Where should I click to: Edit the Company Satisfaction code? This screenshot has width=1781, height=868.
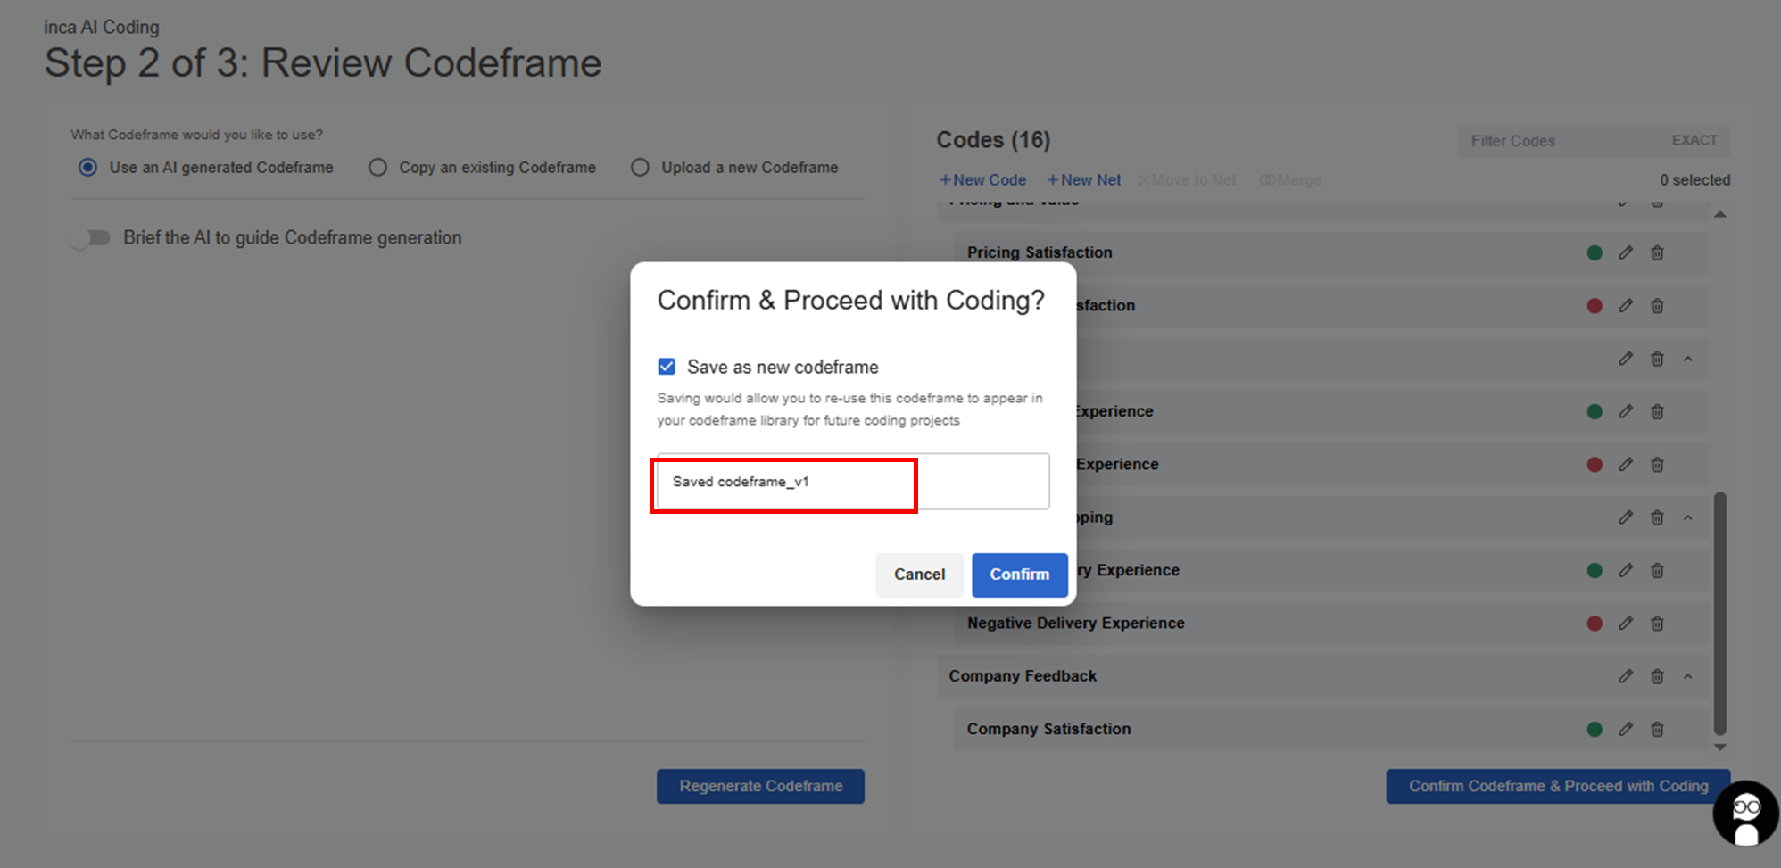tap(1626, 729)
